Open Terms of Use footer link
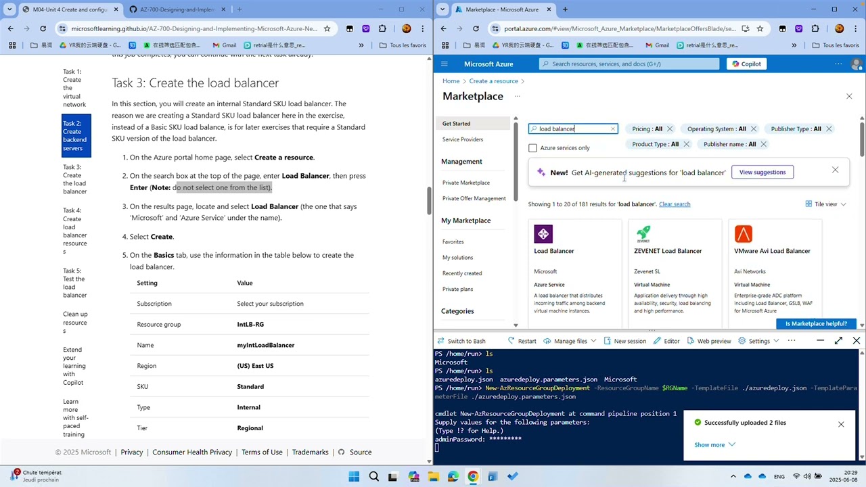Image resolution: width=866 pixels, height=487 pixels. point(262,452)
